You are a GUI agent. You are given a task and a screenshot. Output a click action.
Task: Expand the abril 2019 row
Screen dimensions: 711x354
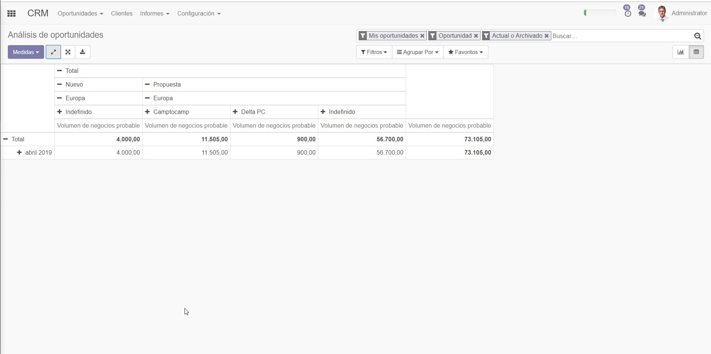pyautogui.click(x=34, y=153)
